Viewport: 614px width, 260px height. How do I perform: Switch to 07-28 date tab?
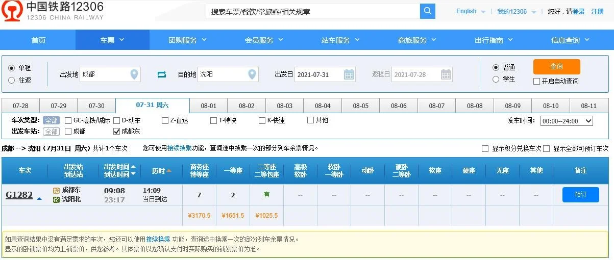(x=20, y=106)
